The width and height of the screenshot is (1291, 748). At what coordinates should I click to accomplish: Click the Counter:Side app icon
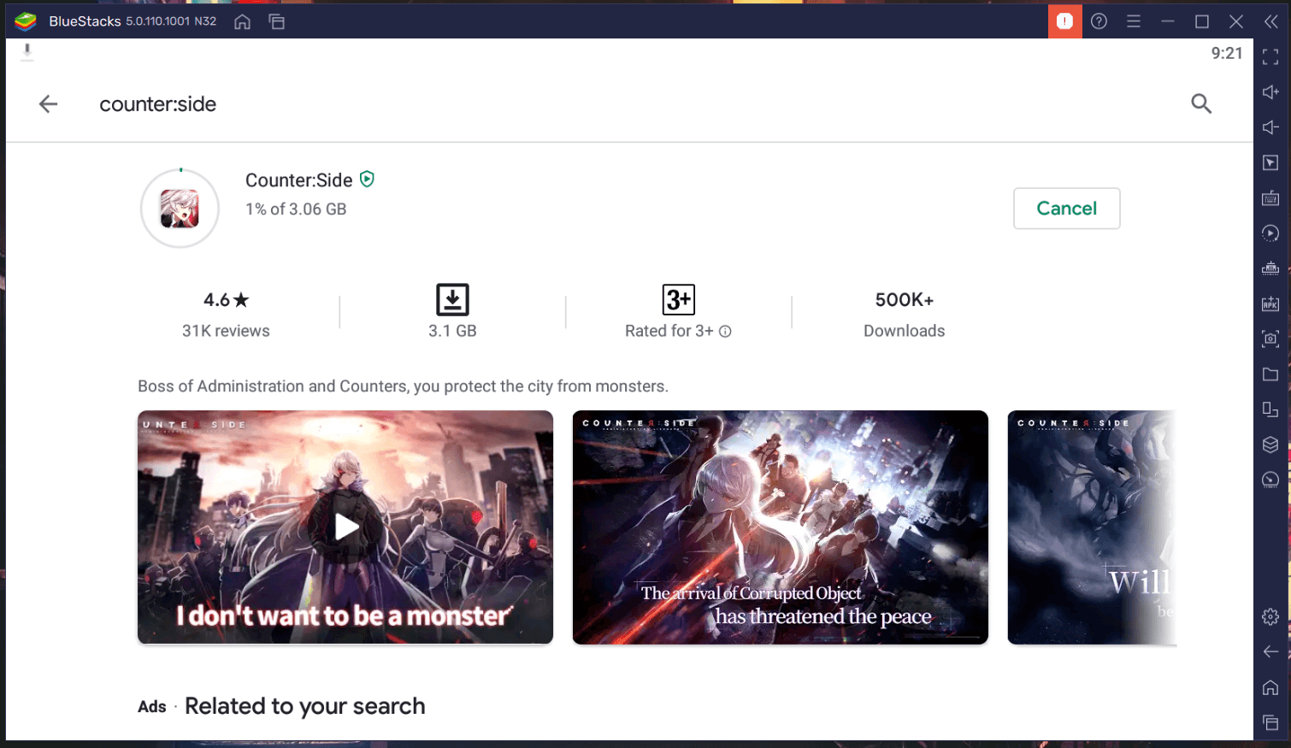pyautogui.click(x=180, y=209)
